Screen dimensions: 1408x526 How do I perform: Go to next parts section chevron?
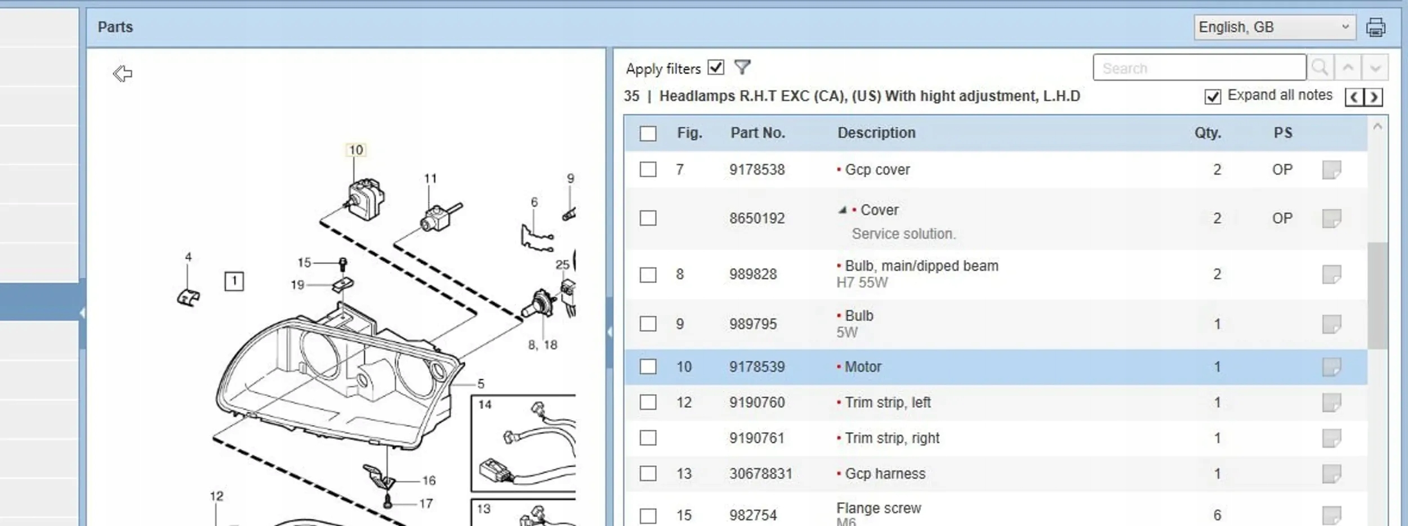(x=1373, y=97)
